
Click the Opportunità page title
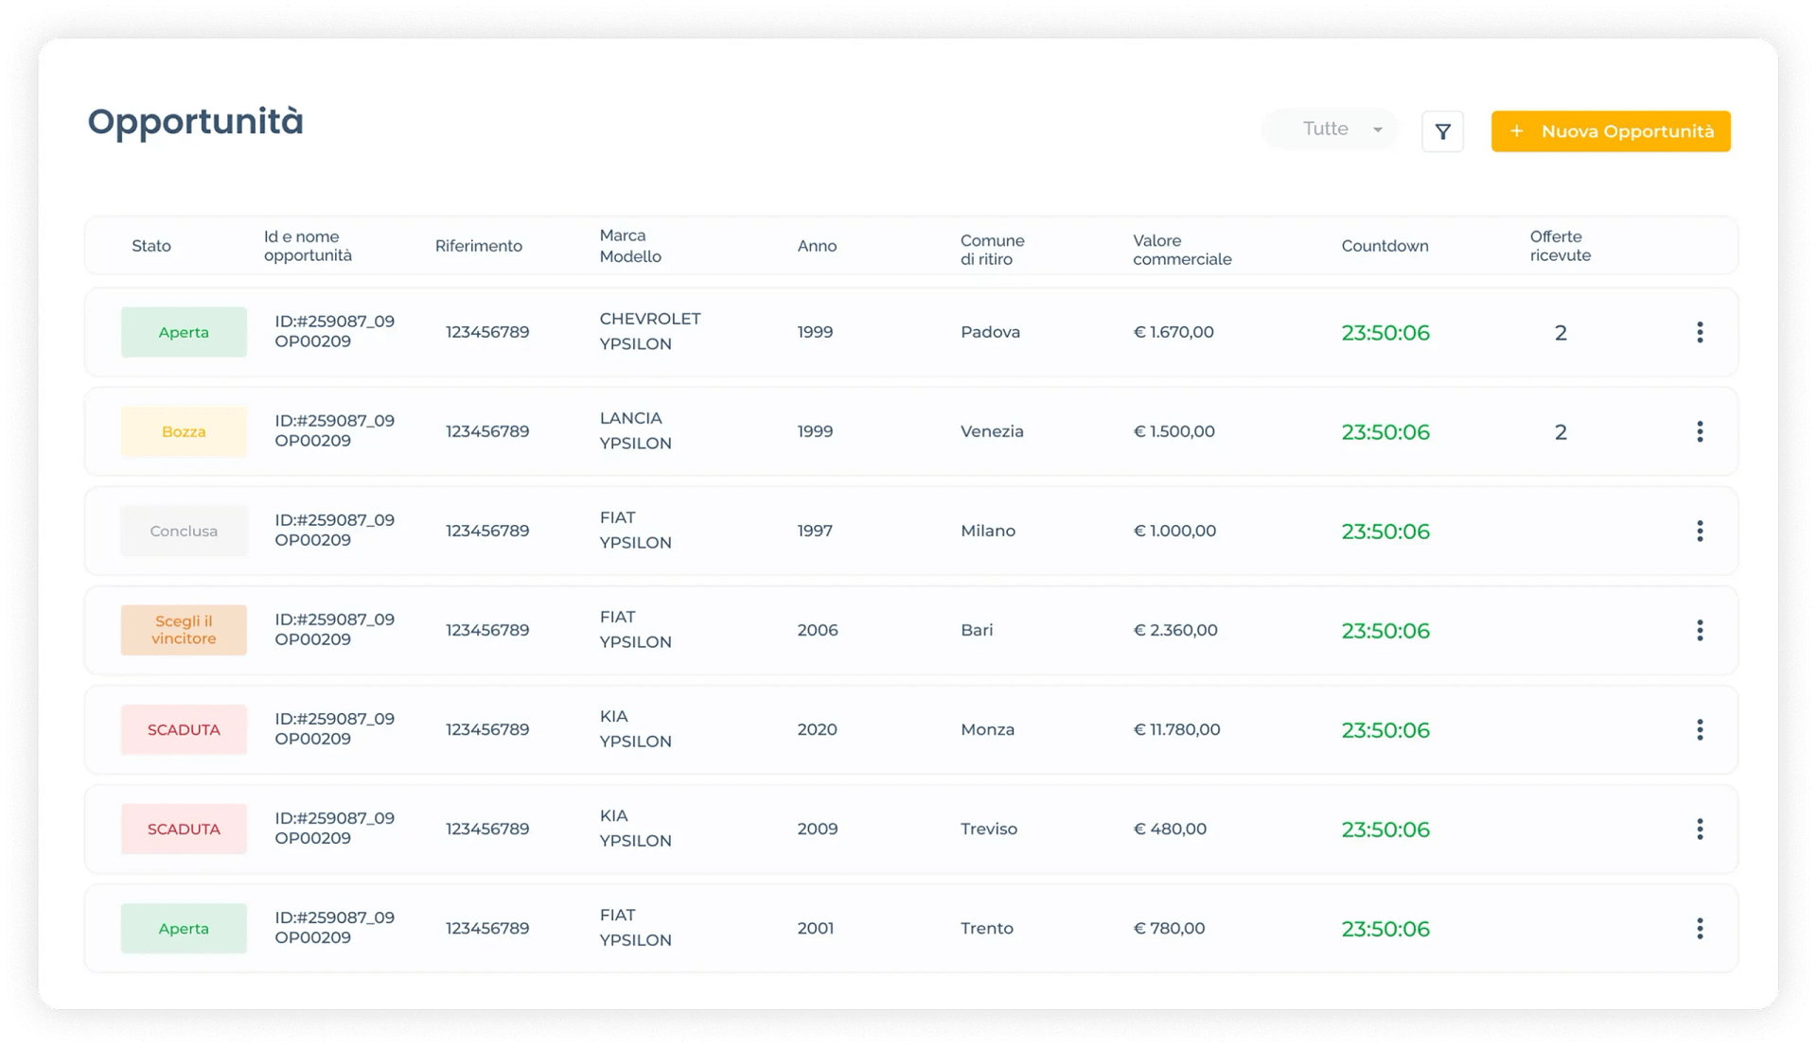pos(196,123)
